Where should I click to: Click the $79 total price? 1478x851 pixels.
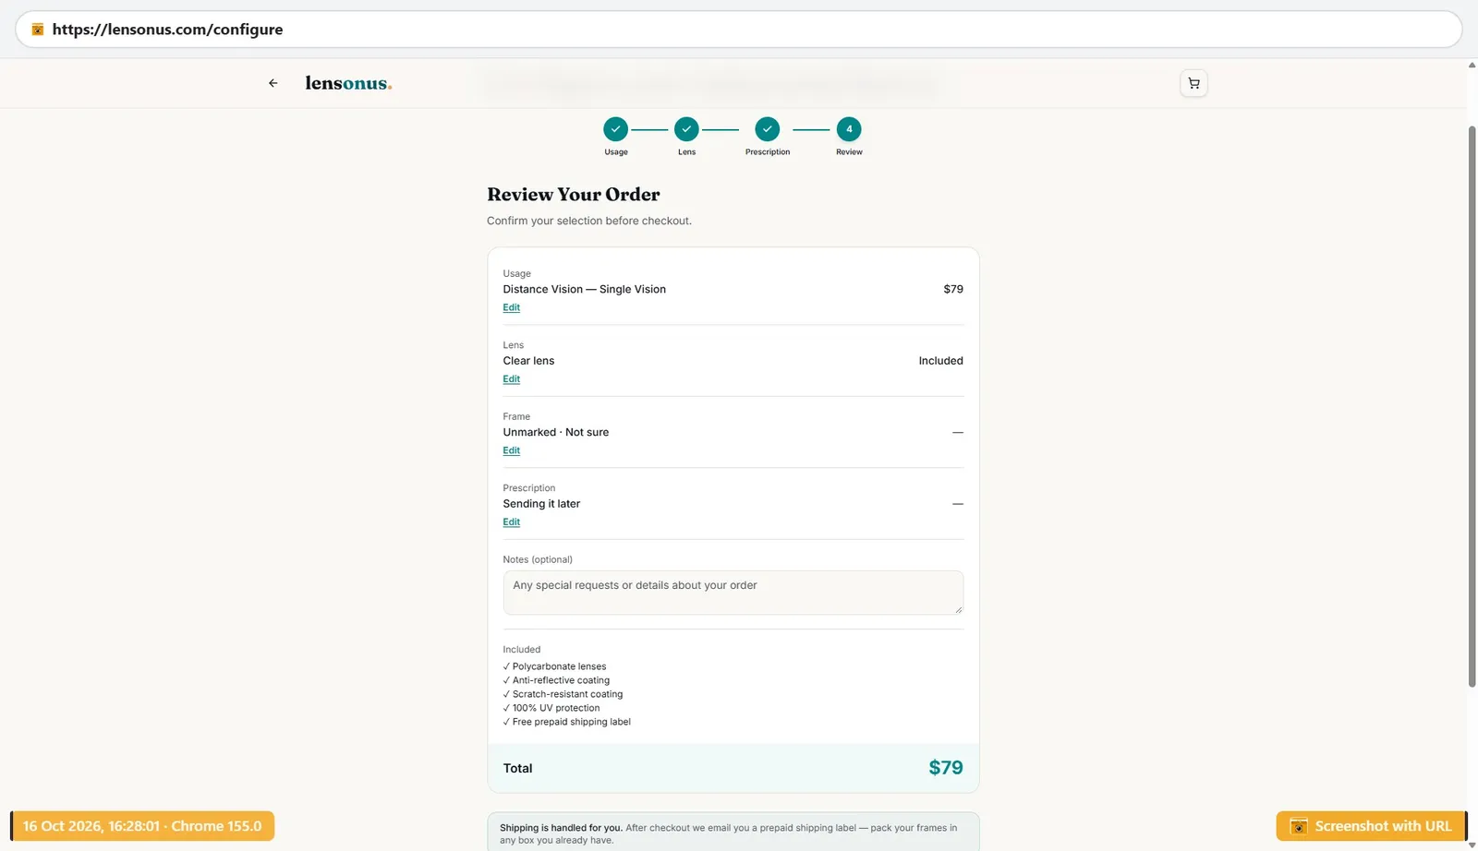(x=945, y=768)
